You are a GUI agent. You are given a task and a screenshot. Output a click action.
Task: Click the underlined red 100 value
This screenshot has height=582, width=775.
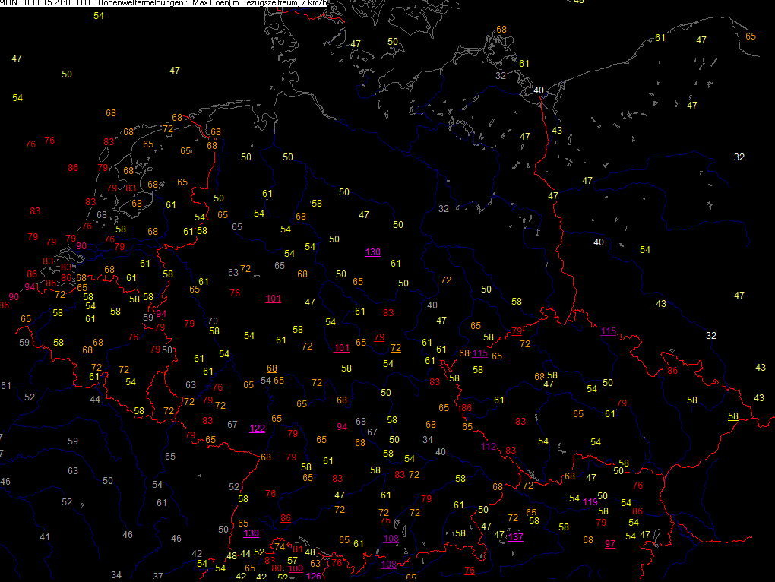pos(296,568)
